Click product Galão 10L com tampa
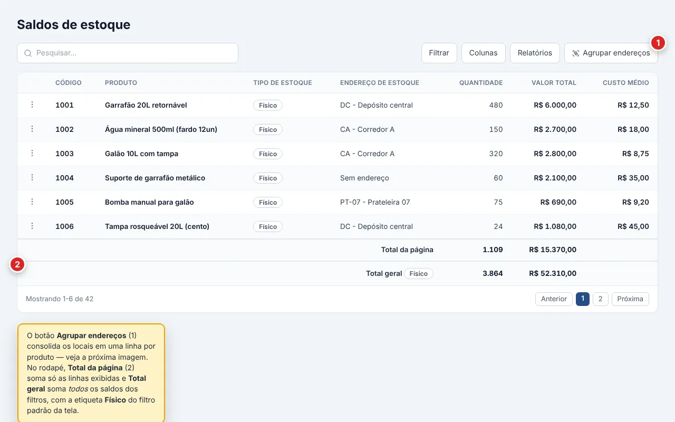The image size is (675, 422). click(x=141, y=154)
